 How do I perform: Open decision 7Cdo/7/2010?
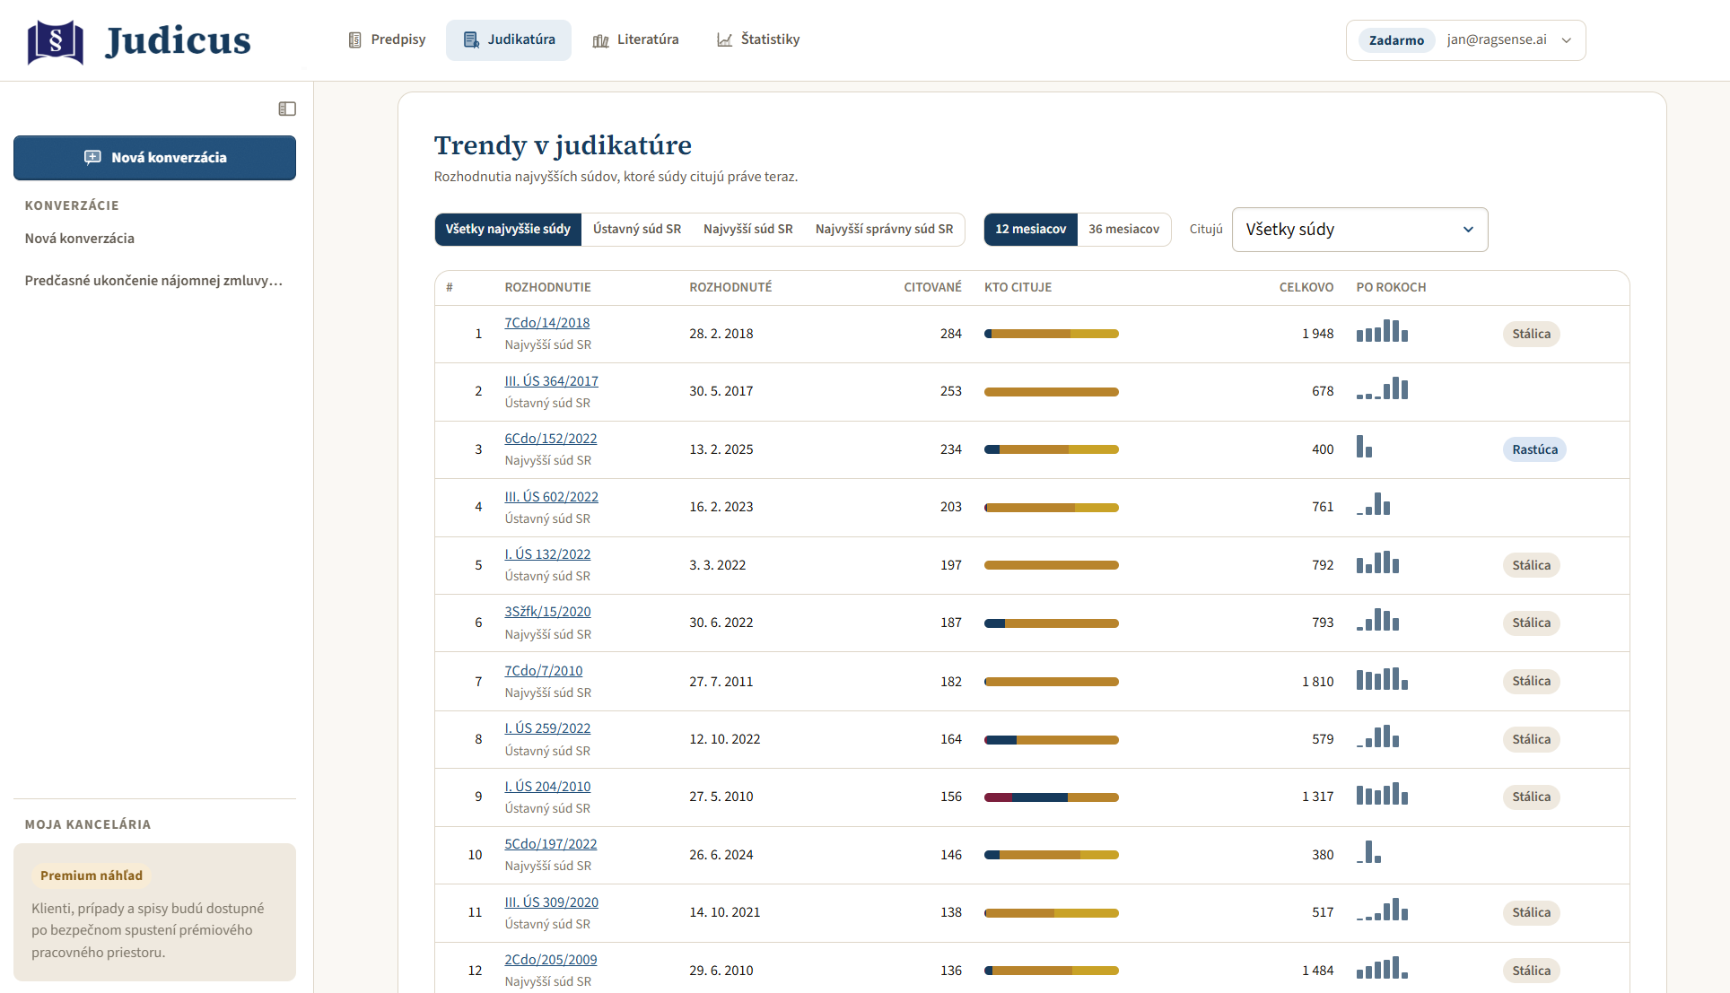pos(544,671)
